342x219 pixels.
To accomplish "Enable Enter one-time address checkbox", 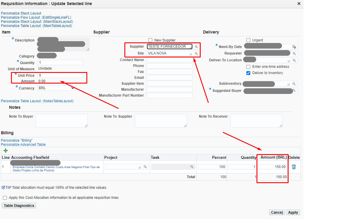I will pos(248,67).
